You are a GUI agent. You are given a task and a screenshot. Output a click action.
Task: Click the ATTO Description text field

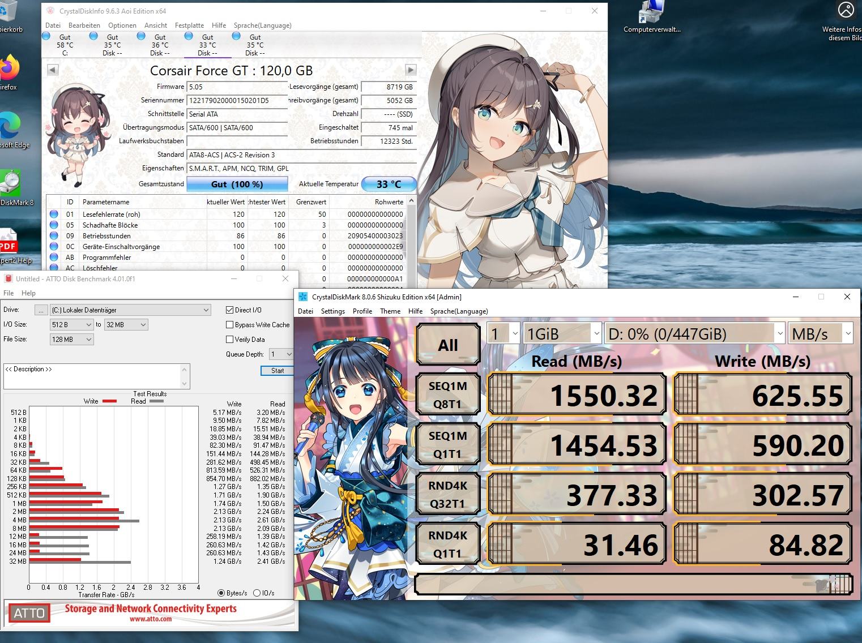(x=92, y=376)
